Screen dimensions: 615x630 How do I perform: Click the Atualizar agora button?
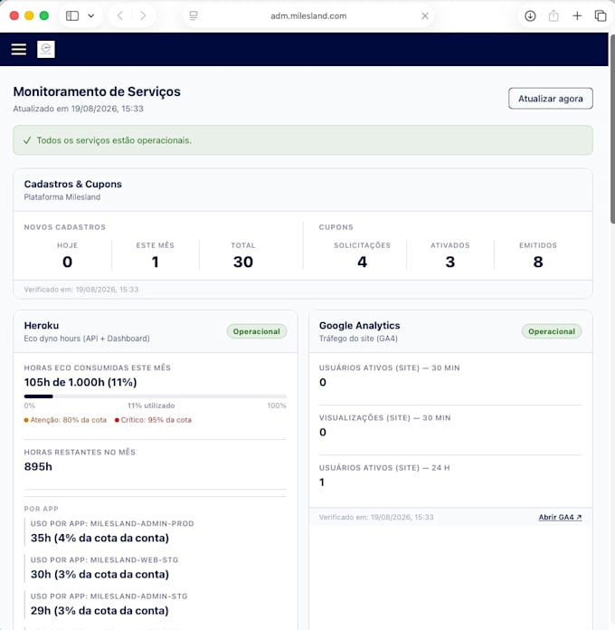point(551,99)
